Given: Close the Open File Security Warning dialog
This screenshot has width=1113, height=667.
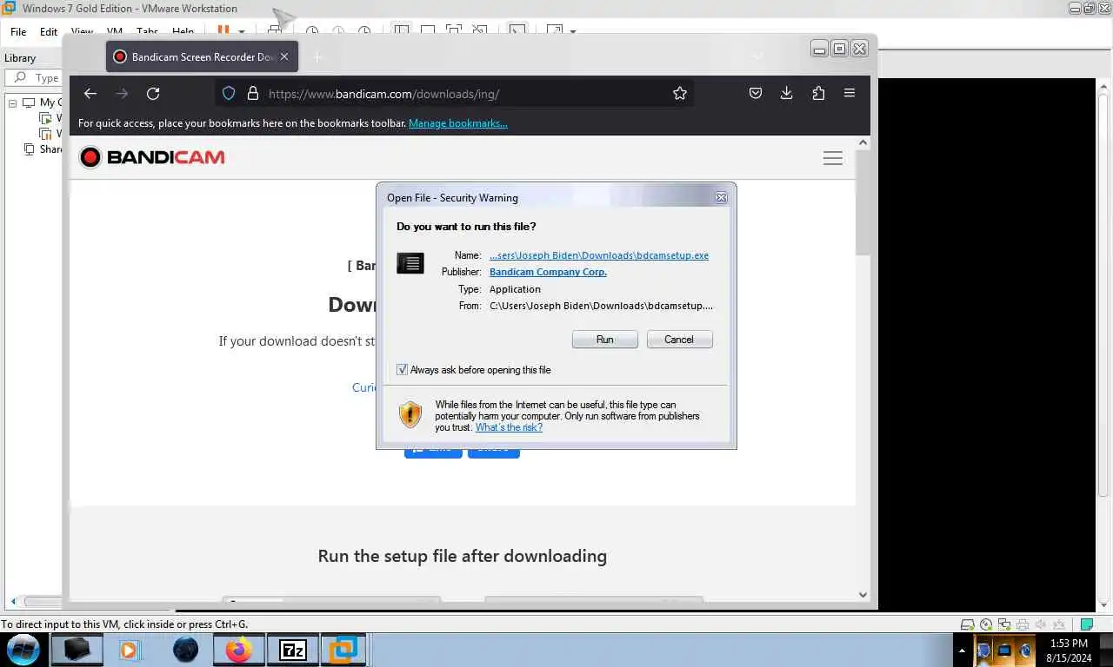Looking at the screenshot, I should (721, 198).
